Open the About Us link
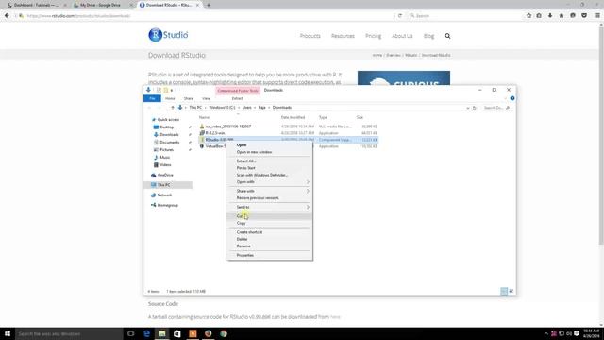This screenshot has height=340, width=604. tap(402, 36)
